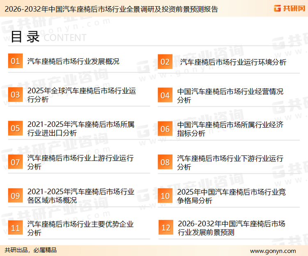
Task: Select chapter text 中国汽车座椅后市场所属行业经济指标分析
Action: coord(230,129)
